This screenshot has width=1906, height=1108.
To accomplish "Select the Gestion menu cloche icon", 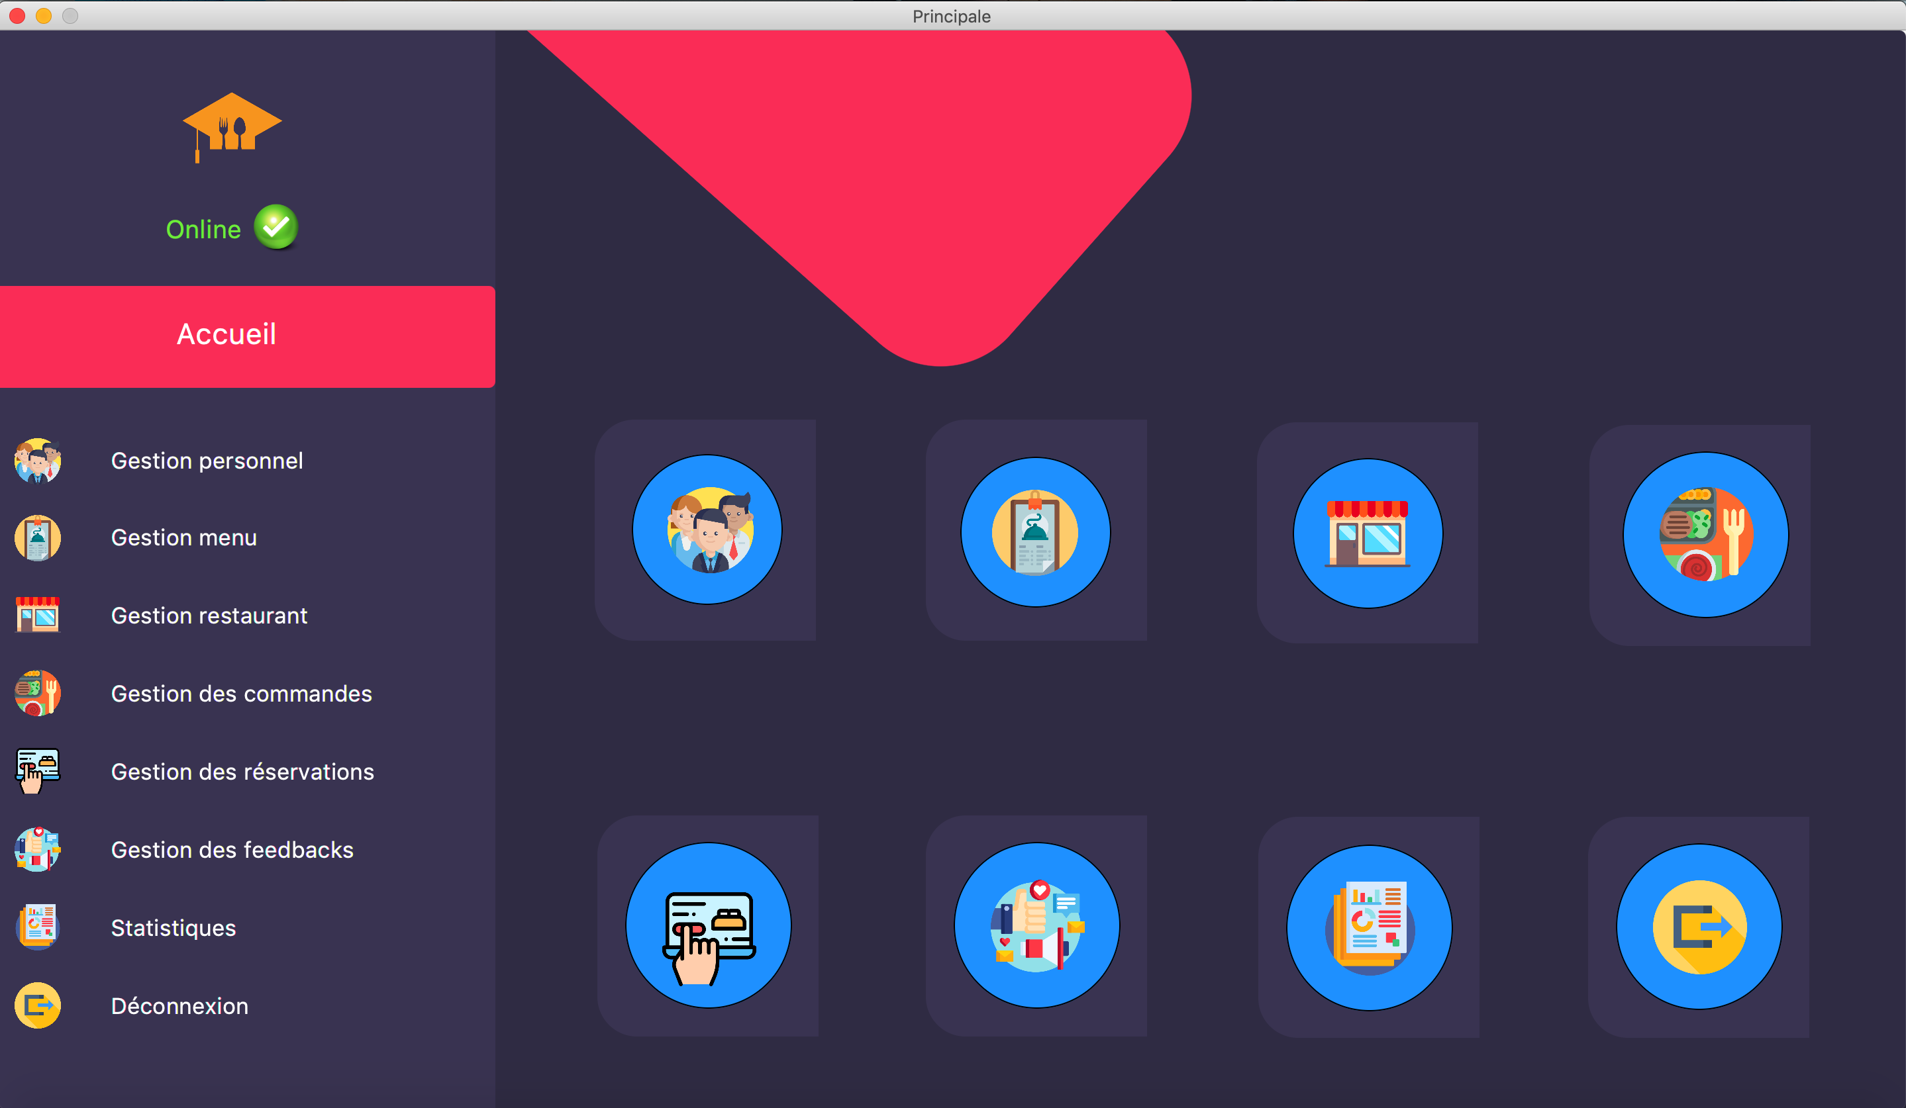I will point(36,538).
